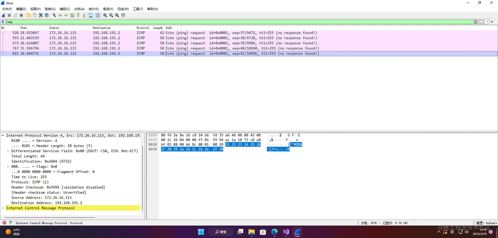This screenshot has width=498, height=238.
Task: Zoom out on packet text
Action: click(x=111, y=15)
